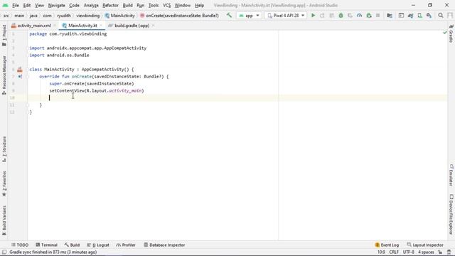The image size is (455, 256).
Task: Open the Build tool window at bottom
Action: pyautogui.click(x=72, y=245)
